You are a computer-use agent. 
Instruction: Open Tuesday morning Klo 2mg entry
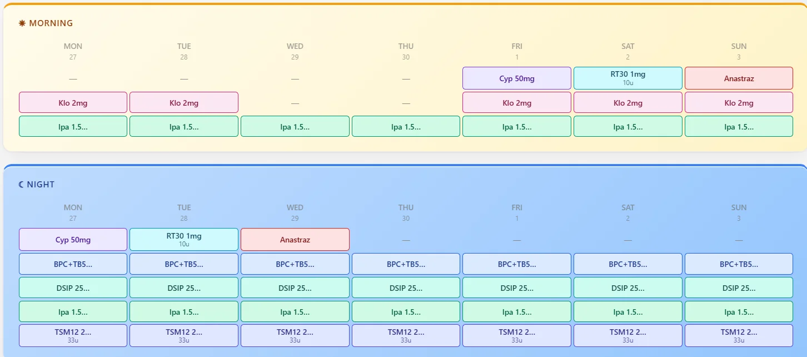(x=184, y=103)
